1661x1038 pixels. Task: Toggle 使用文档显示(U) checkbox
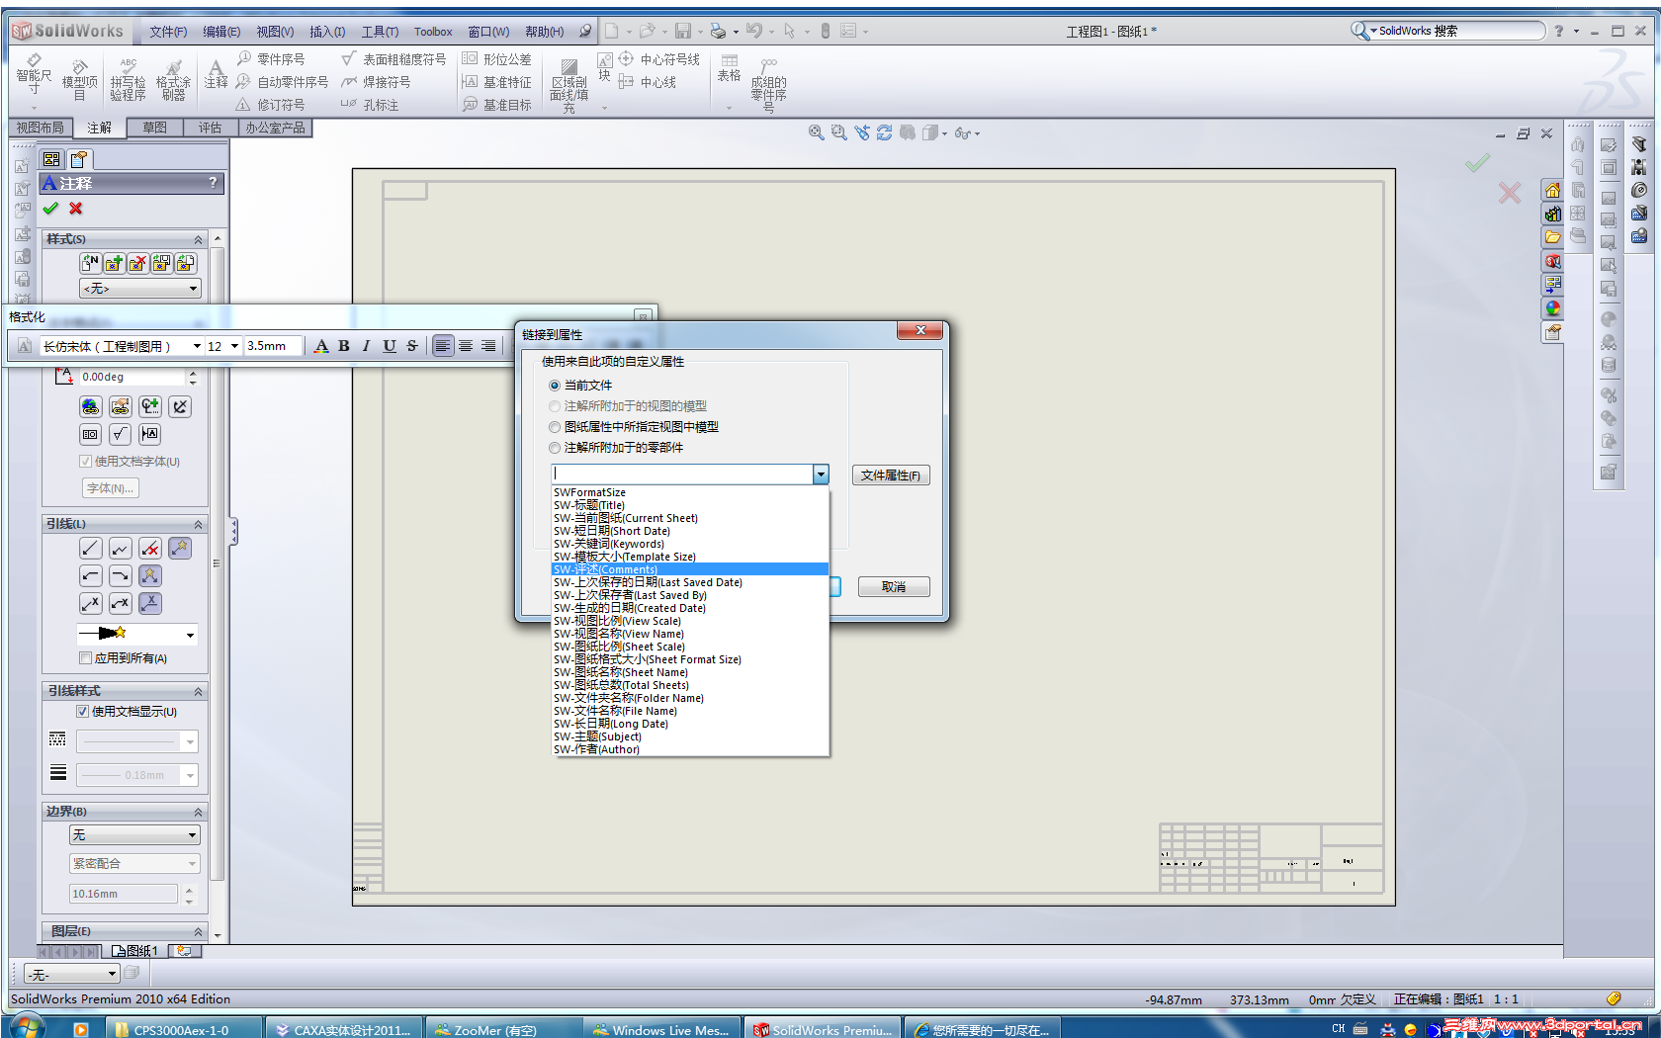[83, 712]
